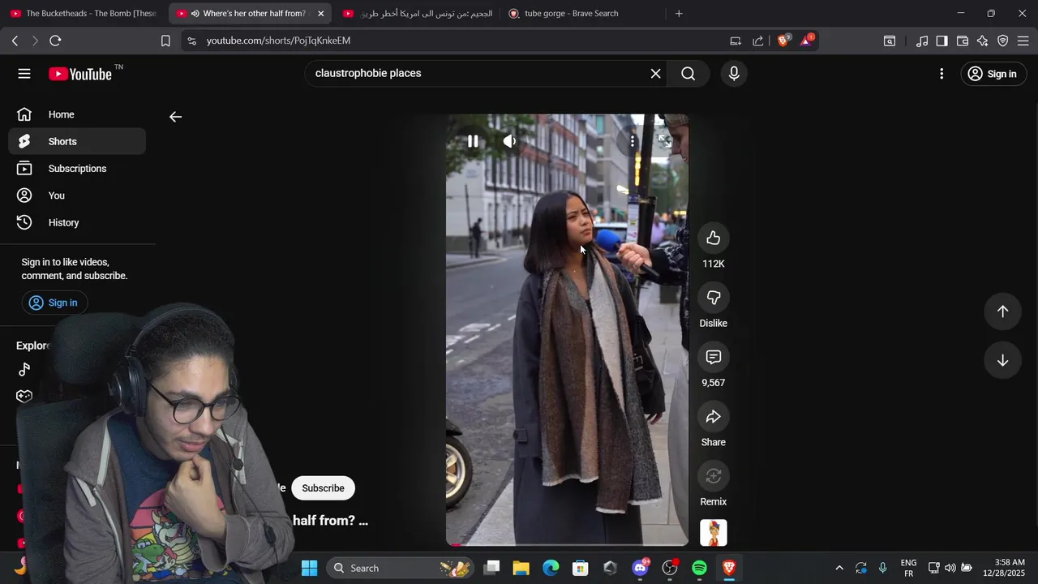The image size is (1038, 584).
Task: Open the Windows Start menu
Action: [309, 568]
